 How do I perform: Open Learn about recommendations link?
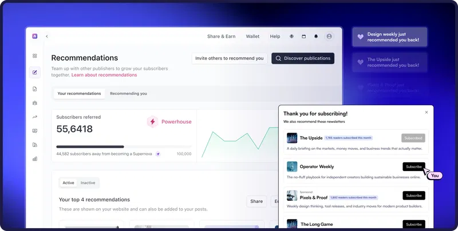click(x=104, y=75)
